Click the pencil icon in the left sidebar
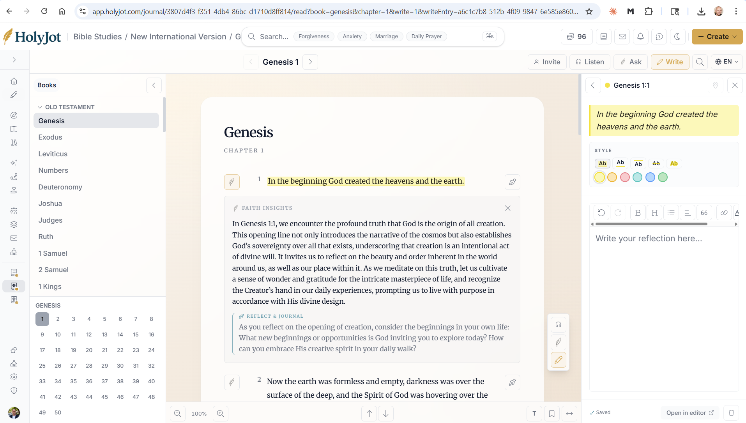Viewport: 746px width, 423px height. pos(14,95)
